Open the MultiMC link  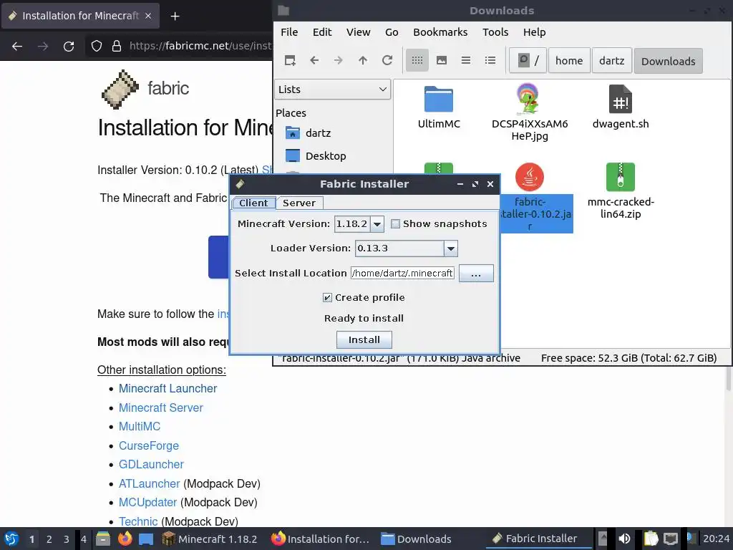[140, 427]
